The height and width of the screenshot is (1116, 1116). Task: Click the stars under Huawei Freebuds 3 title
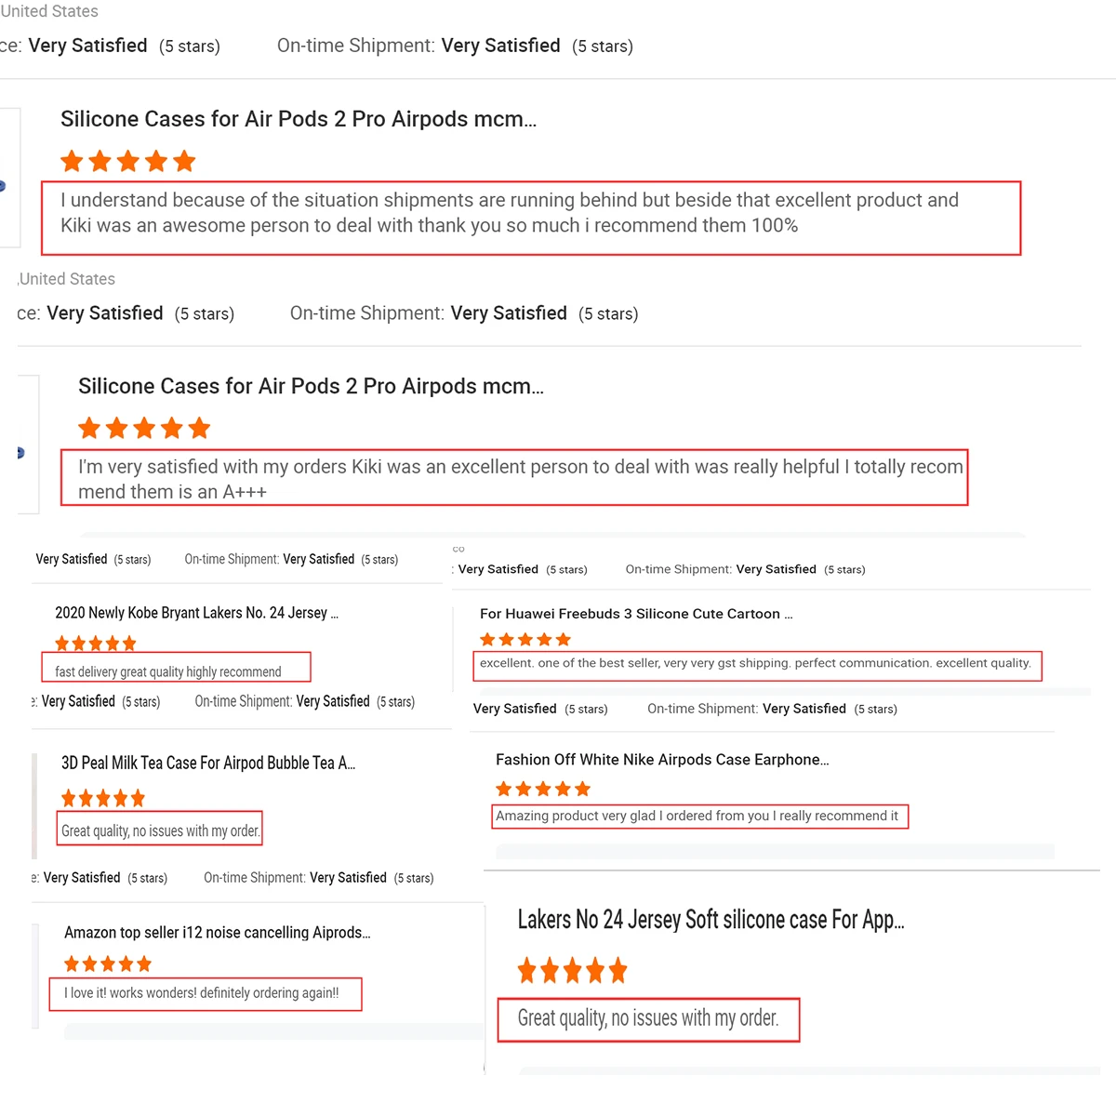click(525, 640)
